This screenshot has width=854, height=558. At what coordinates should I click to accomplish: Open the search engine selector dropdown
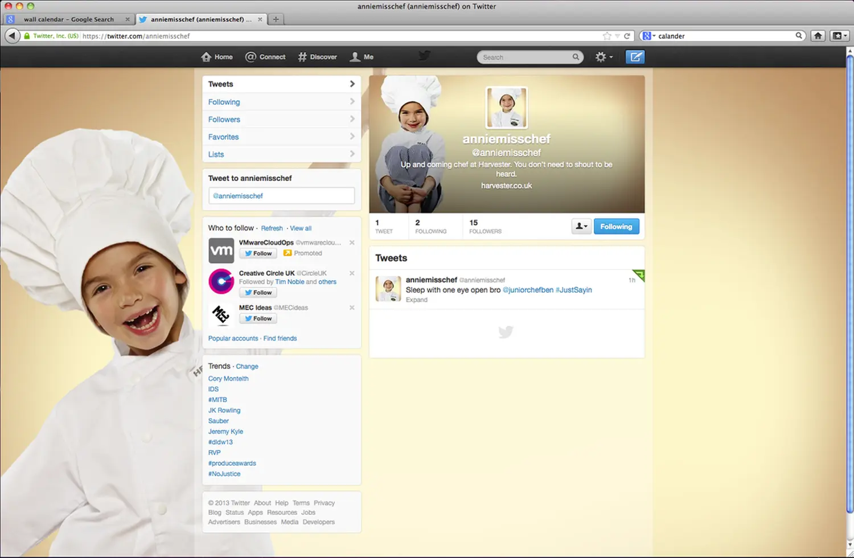click(x=648, y=36)
